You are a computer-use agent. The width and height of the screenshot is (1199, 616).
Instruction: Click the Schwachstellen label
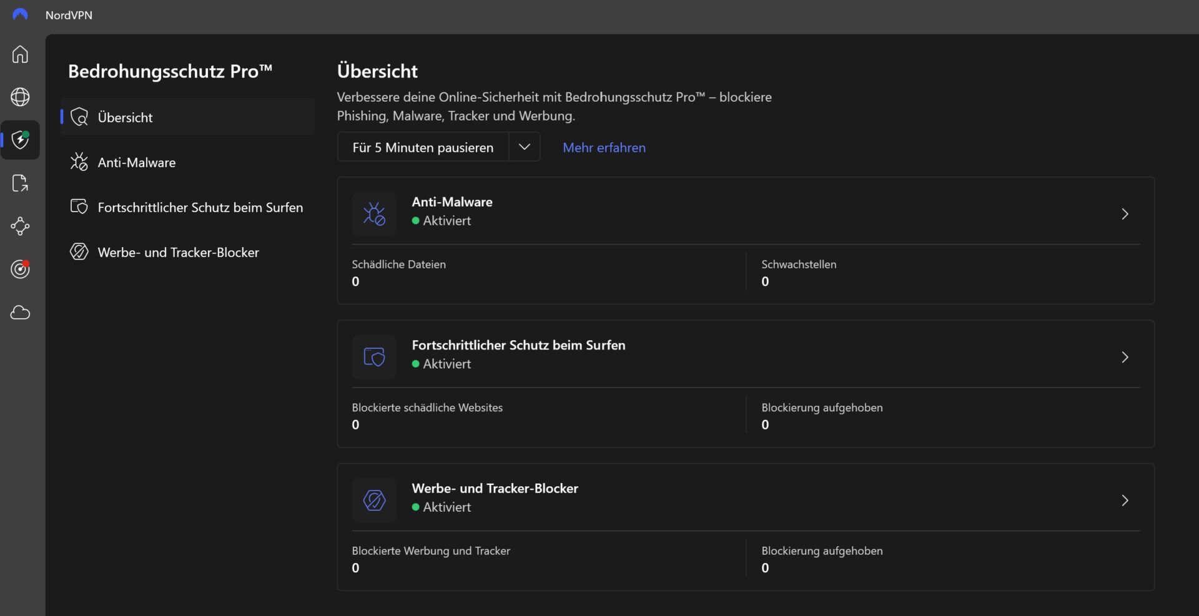[x=799, y=264]
